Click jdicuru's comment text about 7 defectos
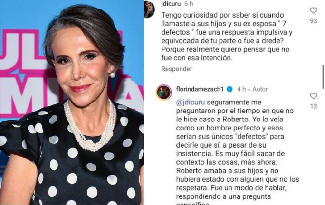 click(x=227, y=37)
